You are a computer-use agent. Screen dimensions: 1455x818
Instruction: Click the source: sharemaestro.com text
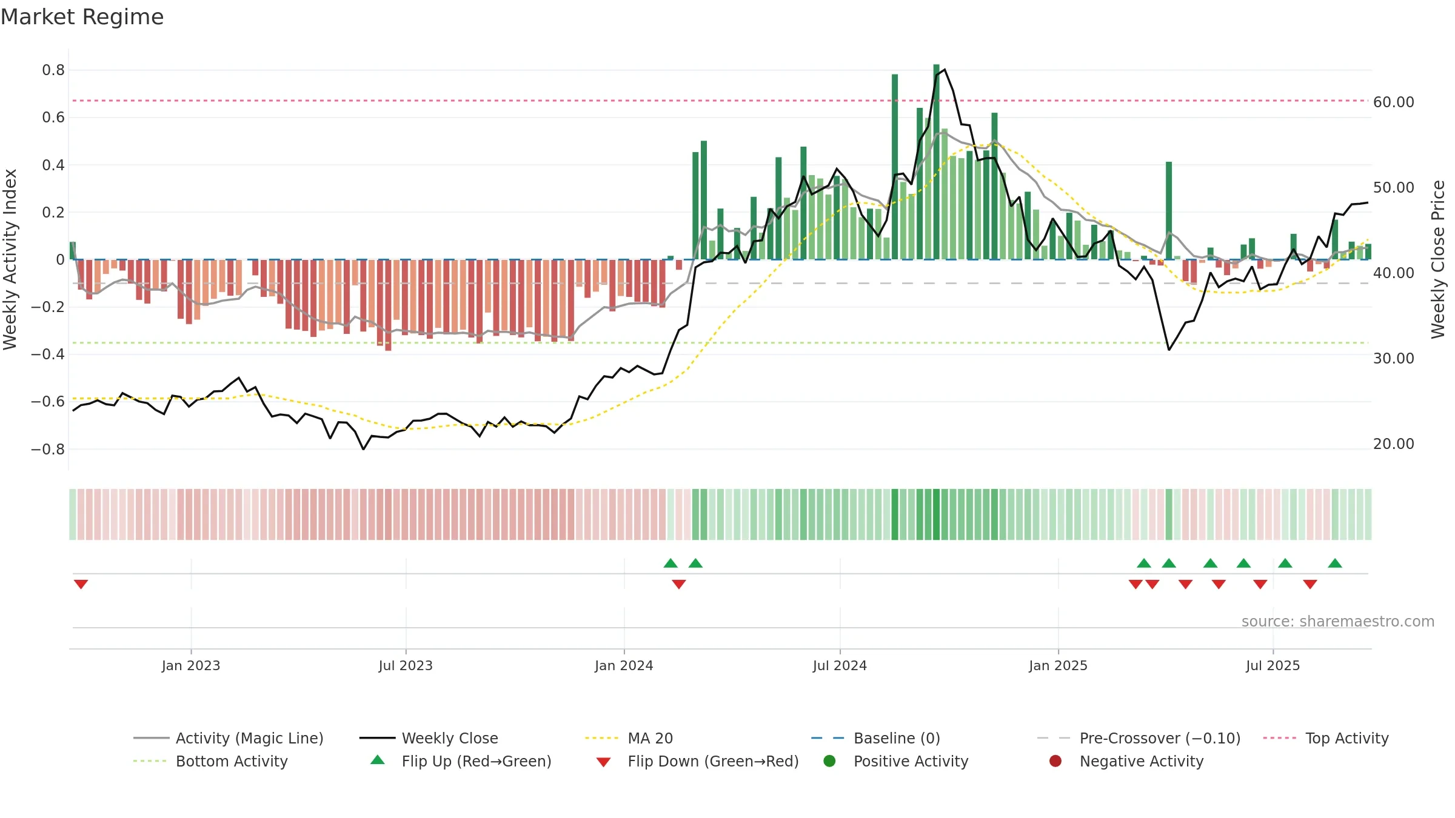[x=1338, y=621]
